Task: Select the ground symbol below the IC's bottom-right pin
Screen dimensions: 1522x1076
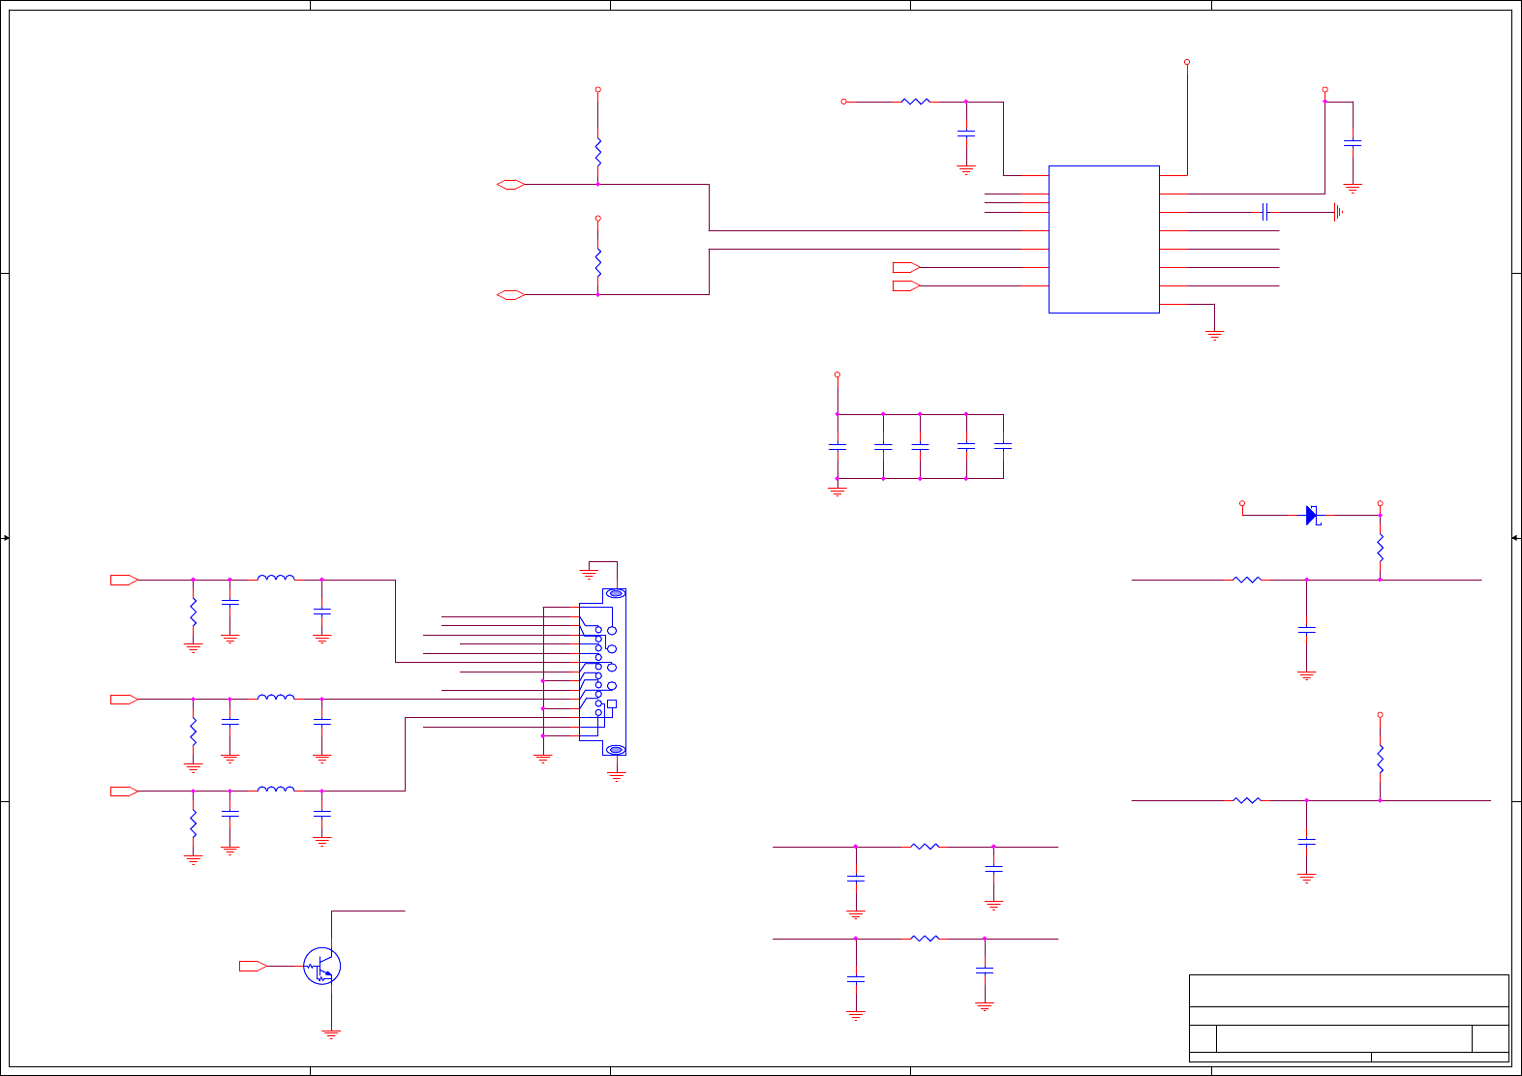Action: [x=1214, y=335]
